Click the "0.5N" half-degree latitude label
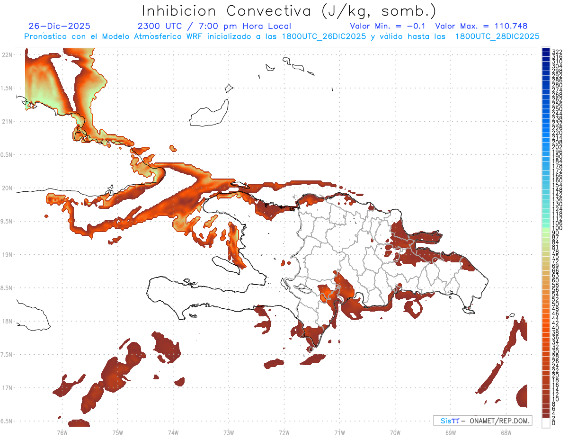The width and height of the screenshot is (568, 439). (x=7, y=155)
